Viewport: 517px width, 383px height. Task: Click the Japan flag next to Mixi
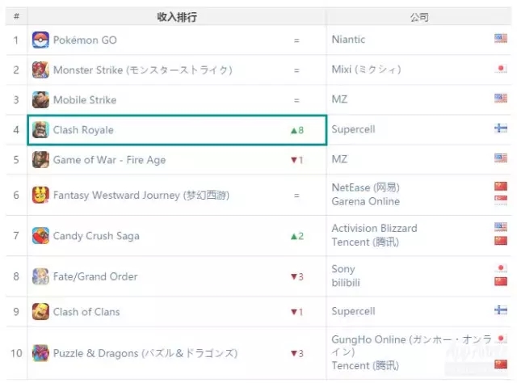(x=501, y=70)
